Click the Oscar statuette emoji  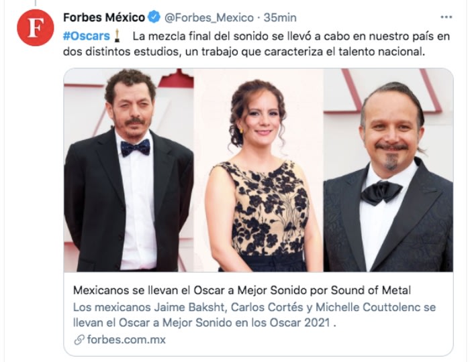click(x=117, y=36)
